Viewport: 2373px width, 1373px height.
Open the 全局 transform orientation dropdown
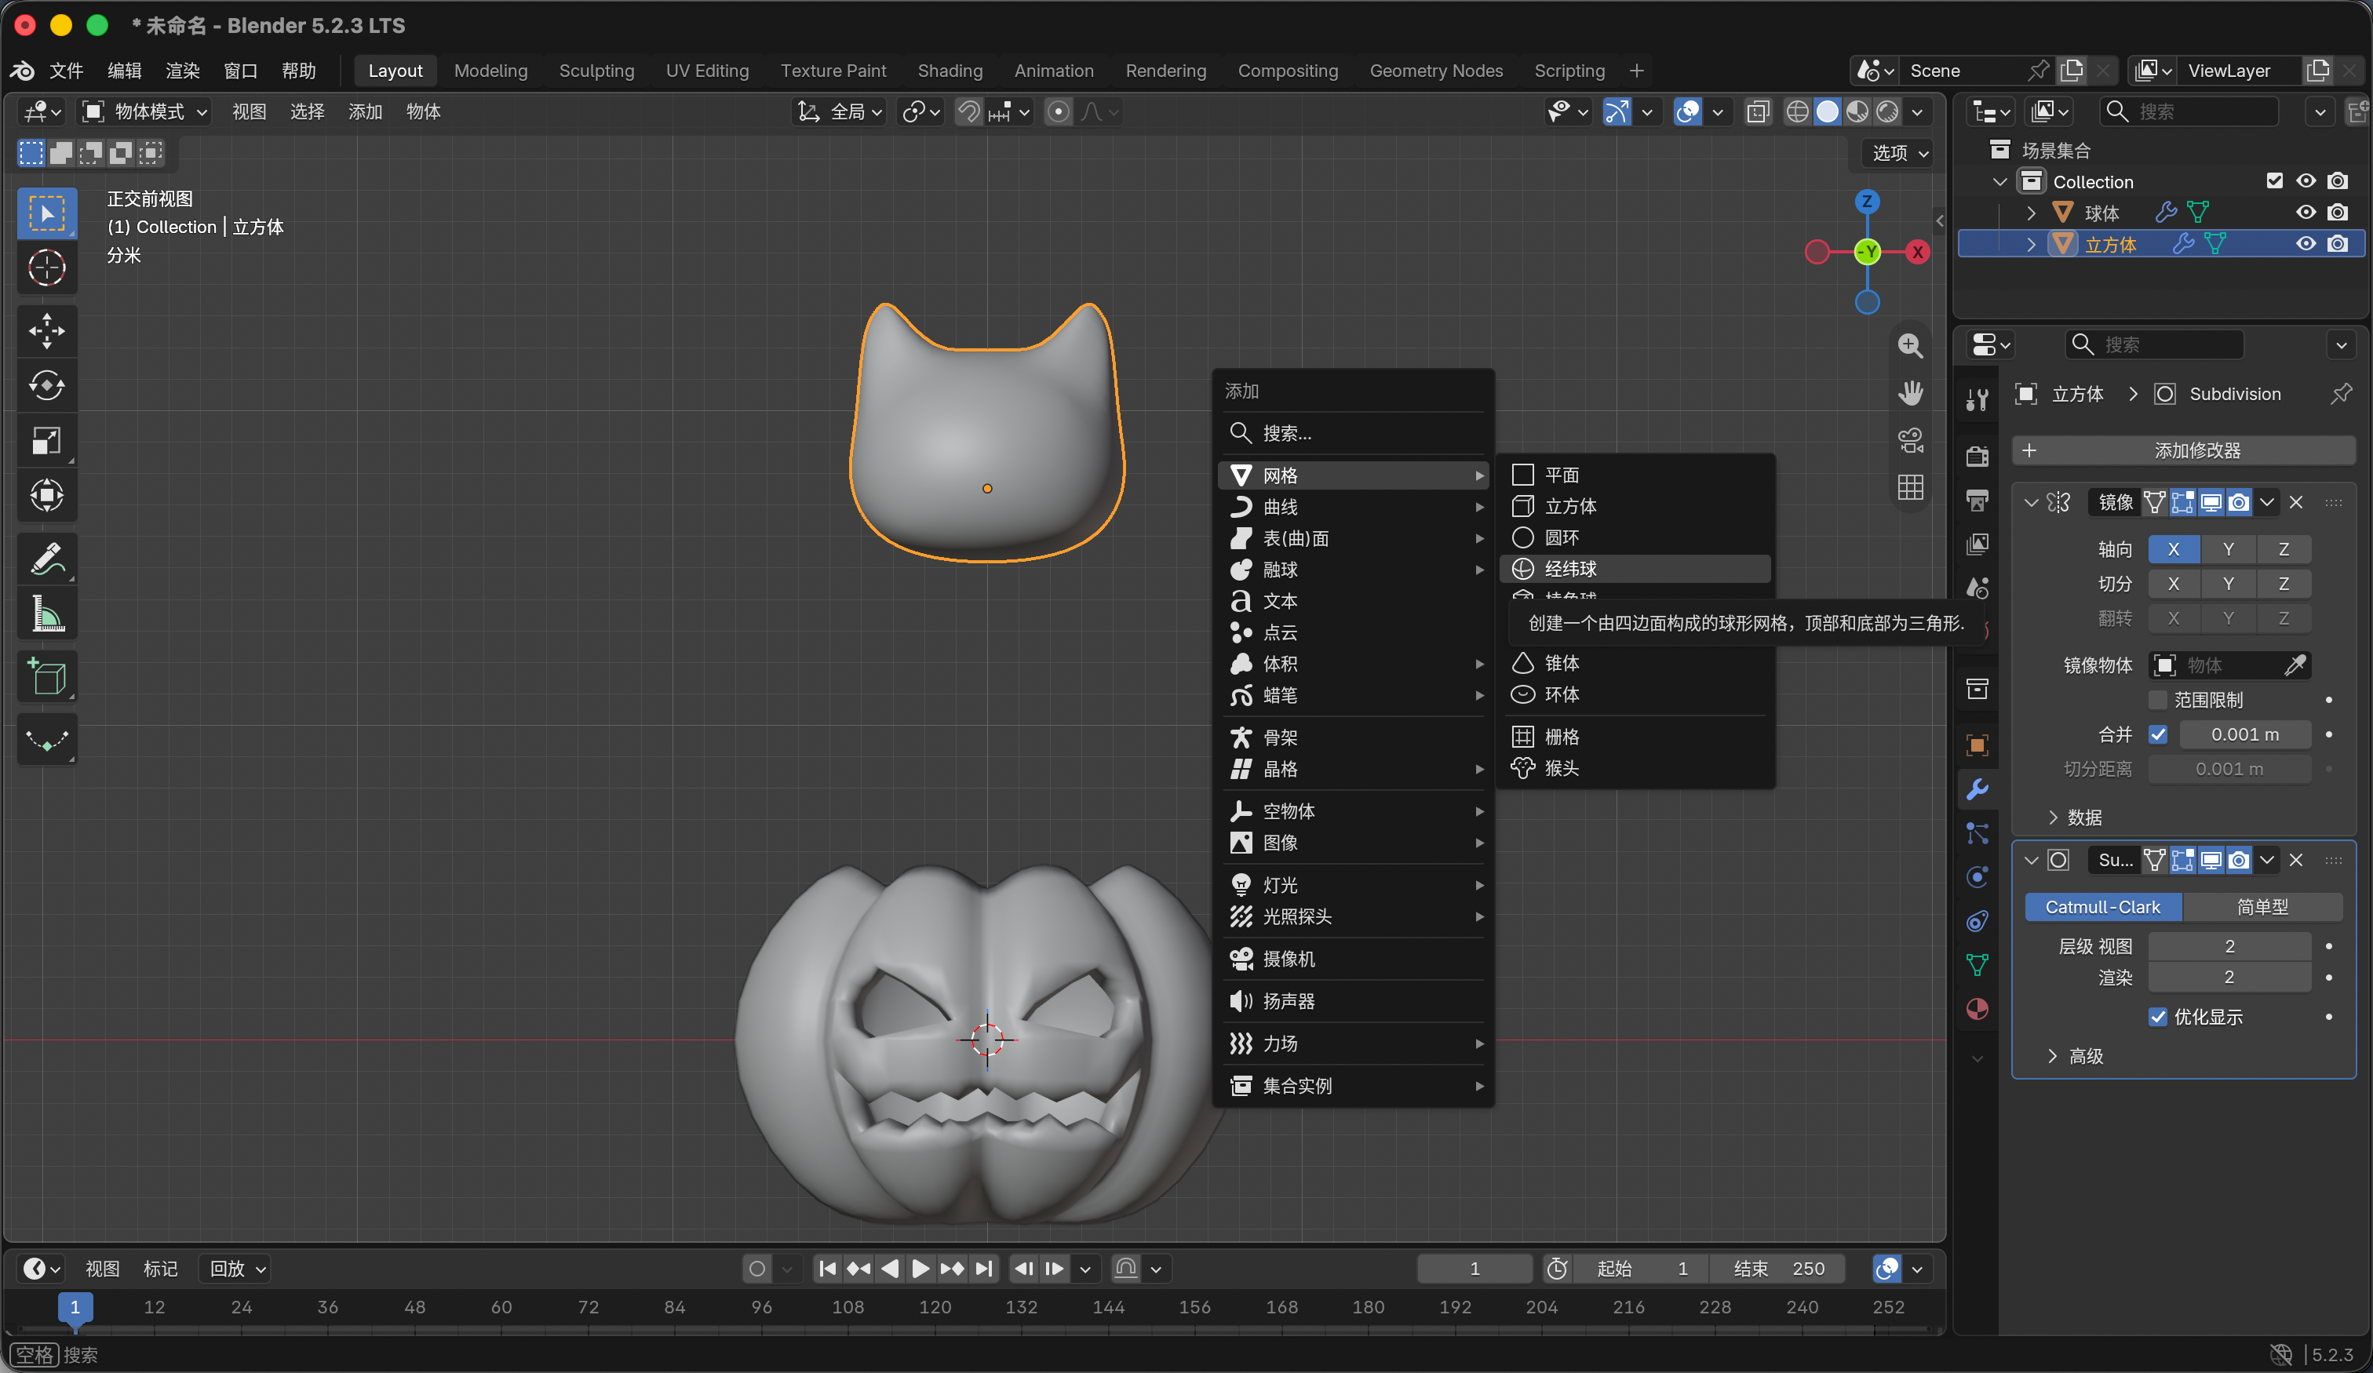coord(840,112)
